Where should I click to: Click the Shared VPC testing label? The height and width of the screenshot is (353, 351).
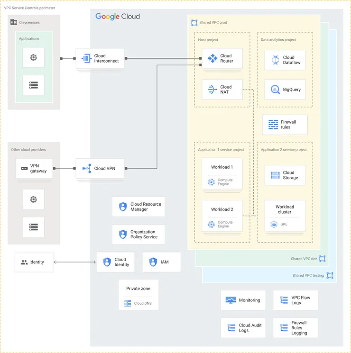[308, 275]
